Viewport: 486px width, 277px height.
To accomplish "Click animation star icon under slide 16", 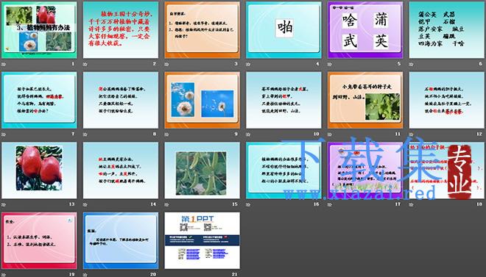I will point(248,205).
